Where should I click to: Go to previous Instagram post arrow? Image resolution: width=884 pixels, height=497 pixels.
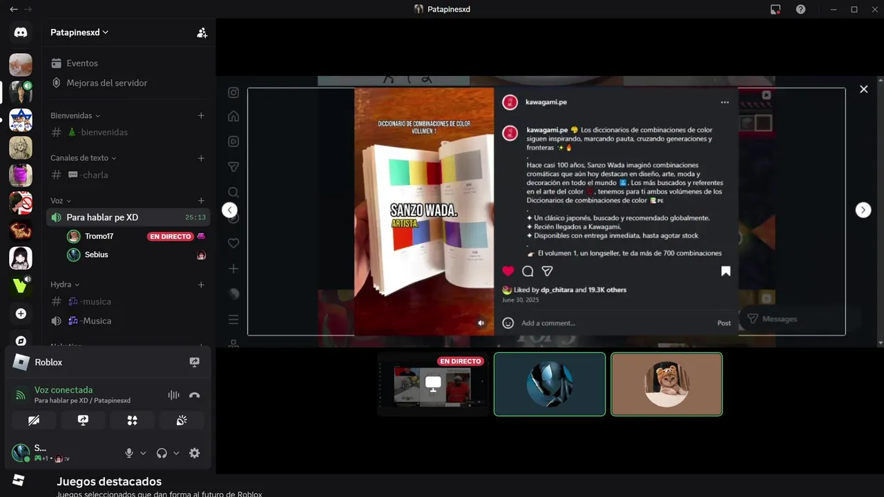click(x=230, y=210)
